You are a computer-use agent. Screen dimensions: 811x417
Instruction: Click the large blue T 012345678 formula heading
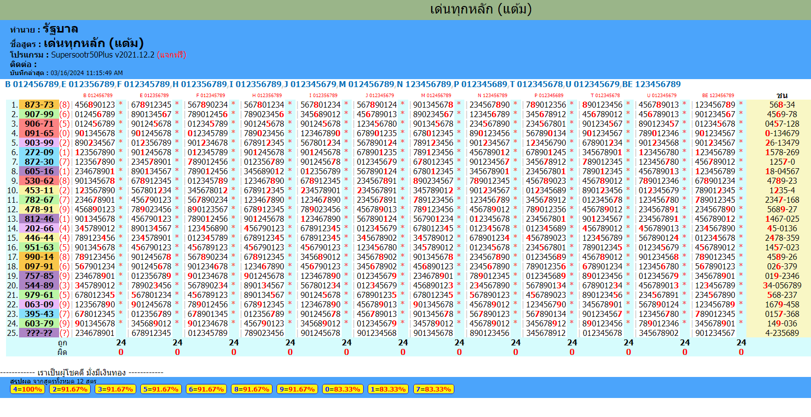[x=536, y=84]
